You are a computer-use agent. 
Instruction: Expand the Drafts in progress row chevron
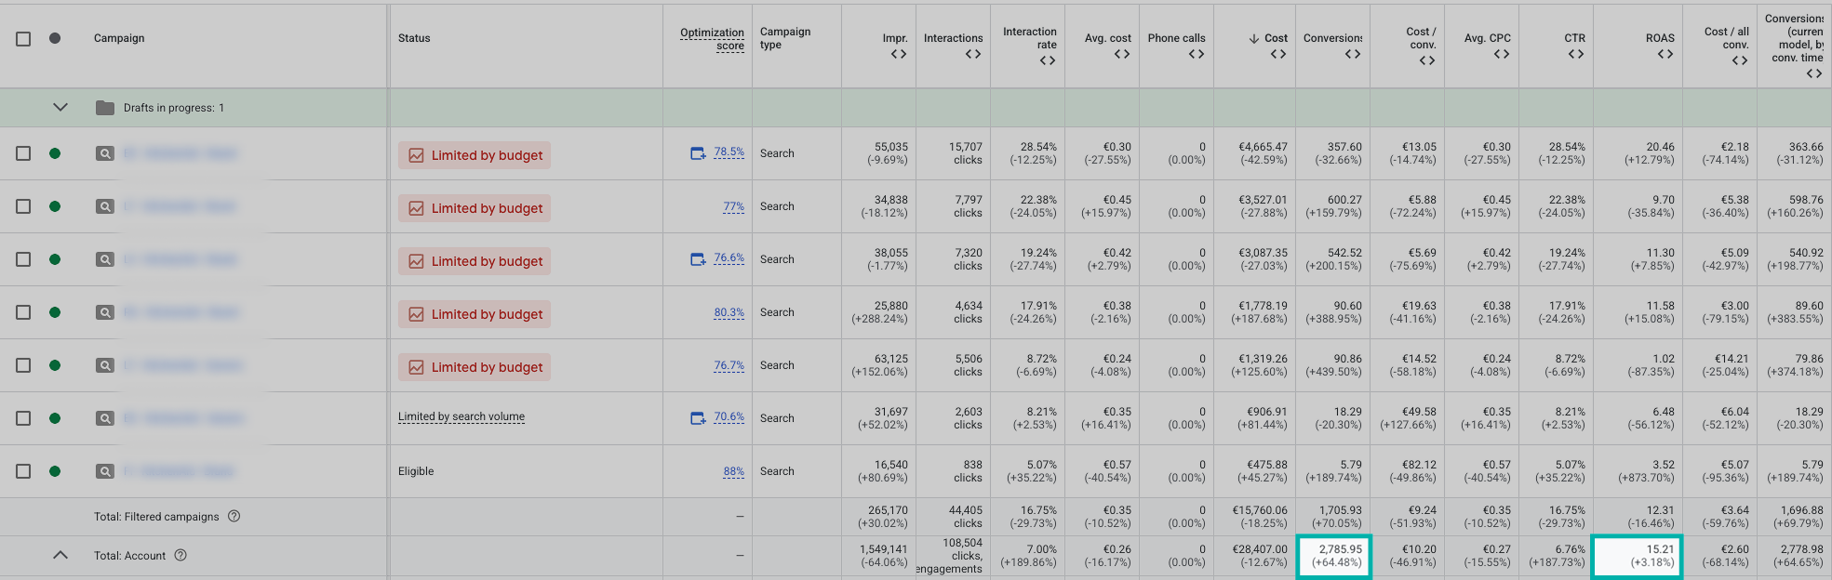click(60, 108)
